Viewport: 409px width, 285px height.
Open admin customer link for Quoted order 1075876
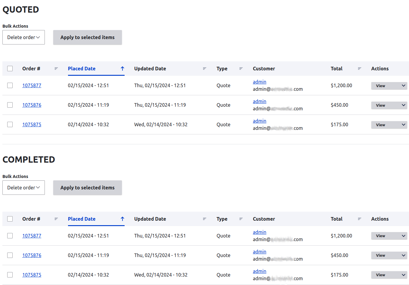(x=259, y=101)
